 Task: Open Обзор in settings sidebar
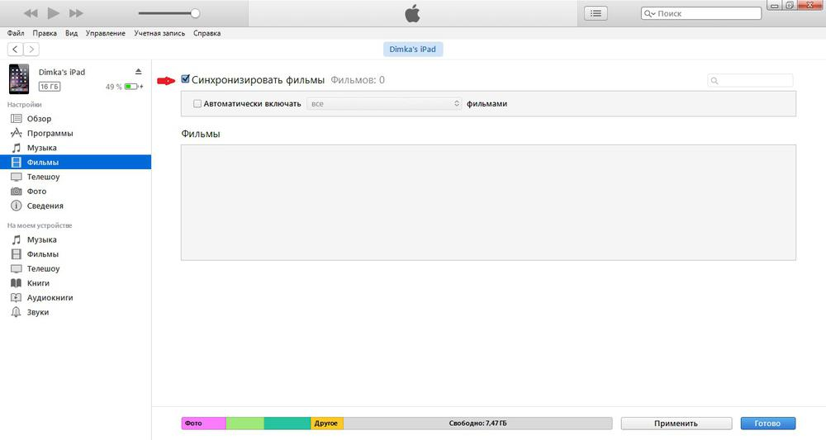click(x=76, y=119)
